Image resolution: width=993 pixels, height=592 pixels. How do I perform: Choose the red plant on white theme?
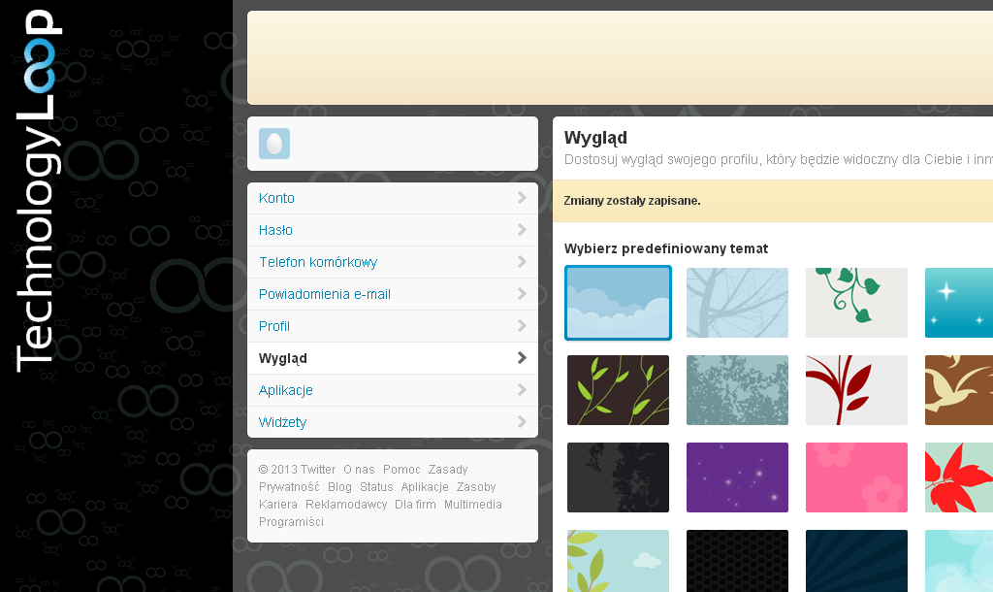pyautogui.click(x=856, y=390)
